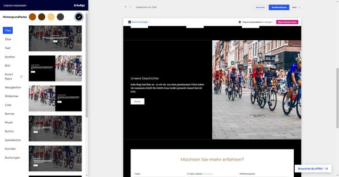Select the Titel section category
339x177 pixels.
(x=8, y=30)
